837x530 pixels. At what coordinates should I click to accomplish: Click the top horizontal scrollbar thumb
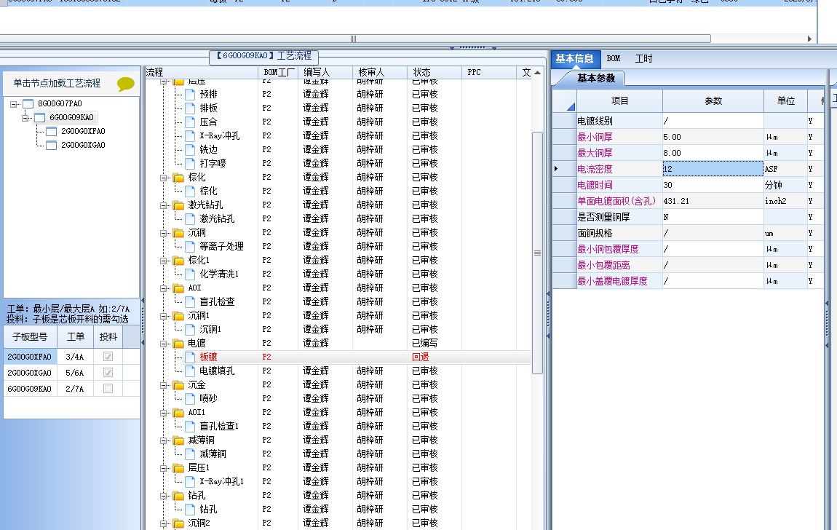(354, 39)
